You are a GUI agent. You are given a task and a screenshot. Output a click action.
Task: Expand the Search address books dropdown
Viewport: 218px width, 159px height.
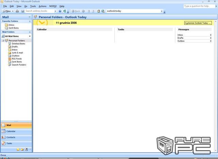coord(55,11)
